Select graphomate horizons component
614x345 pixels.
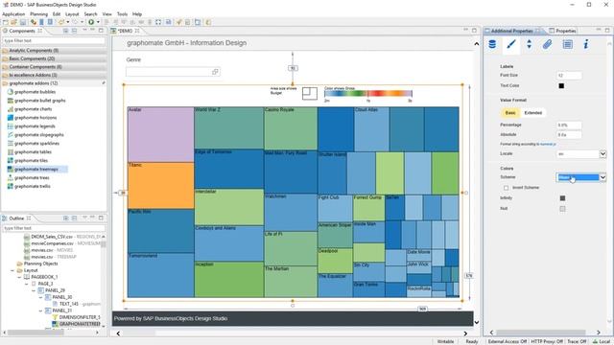coord(35,118)
